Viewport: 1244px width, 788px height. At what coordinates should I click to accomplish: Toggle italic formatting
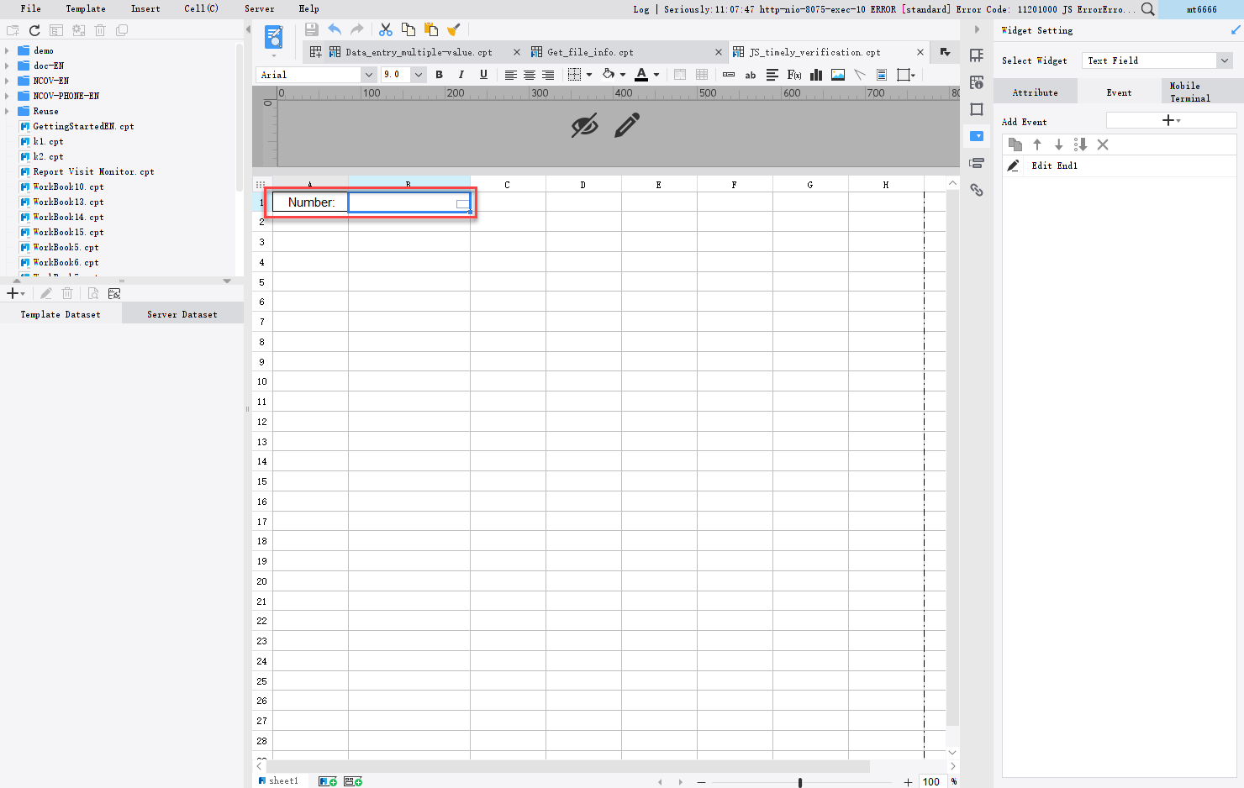pos(461,75)
